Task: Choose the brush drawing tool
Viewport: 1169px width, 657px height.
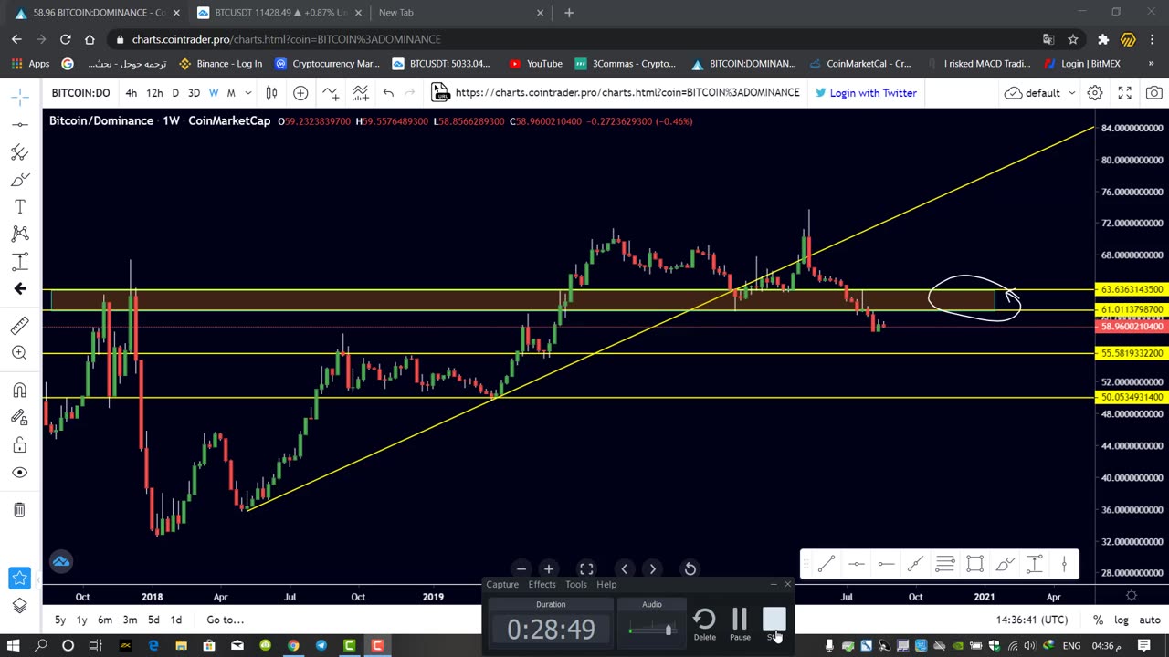Action: click(x=19, y=180)
